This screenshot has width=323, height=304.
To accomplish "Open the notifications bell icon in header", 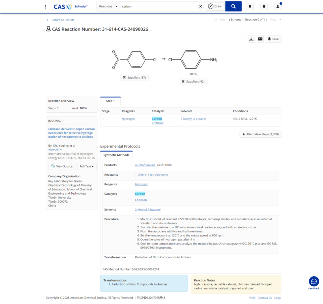I will click(x=250, y=7).
